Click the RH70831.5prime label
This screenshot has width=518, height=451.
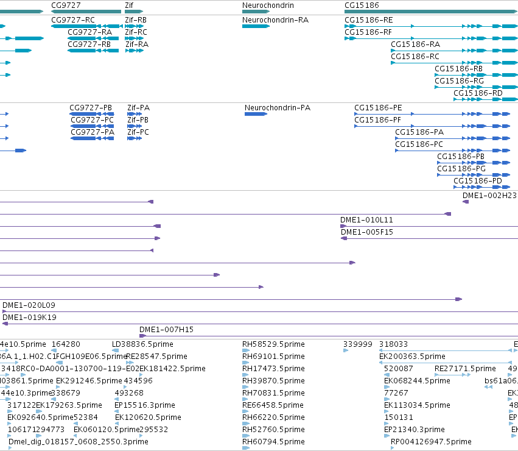[x=273, y=394]
